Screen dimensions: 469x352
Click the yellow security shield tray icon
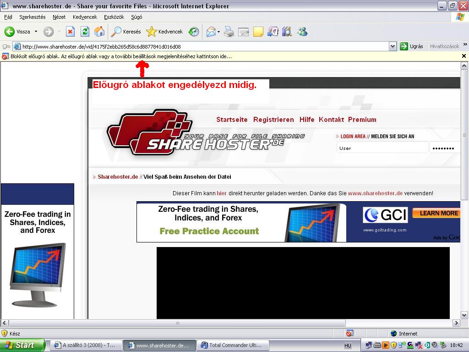click(393, 346)
